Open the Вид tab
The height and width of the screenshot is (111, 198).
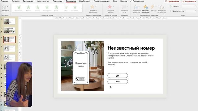point(115,1)
